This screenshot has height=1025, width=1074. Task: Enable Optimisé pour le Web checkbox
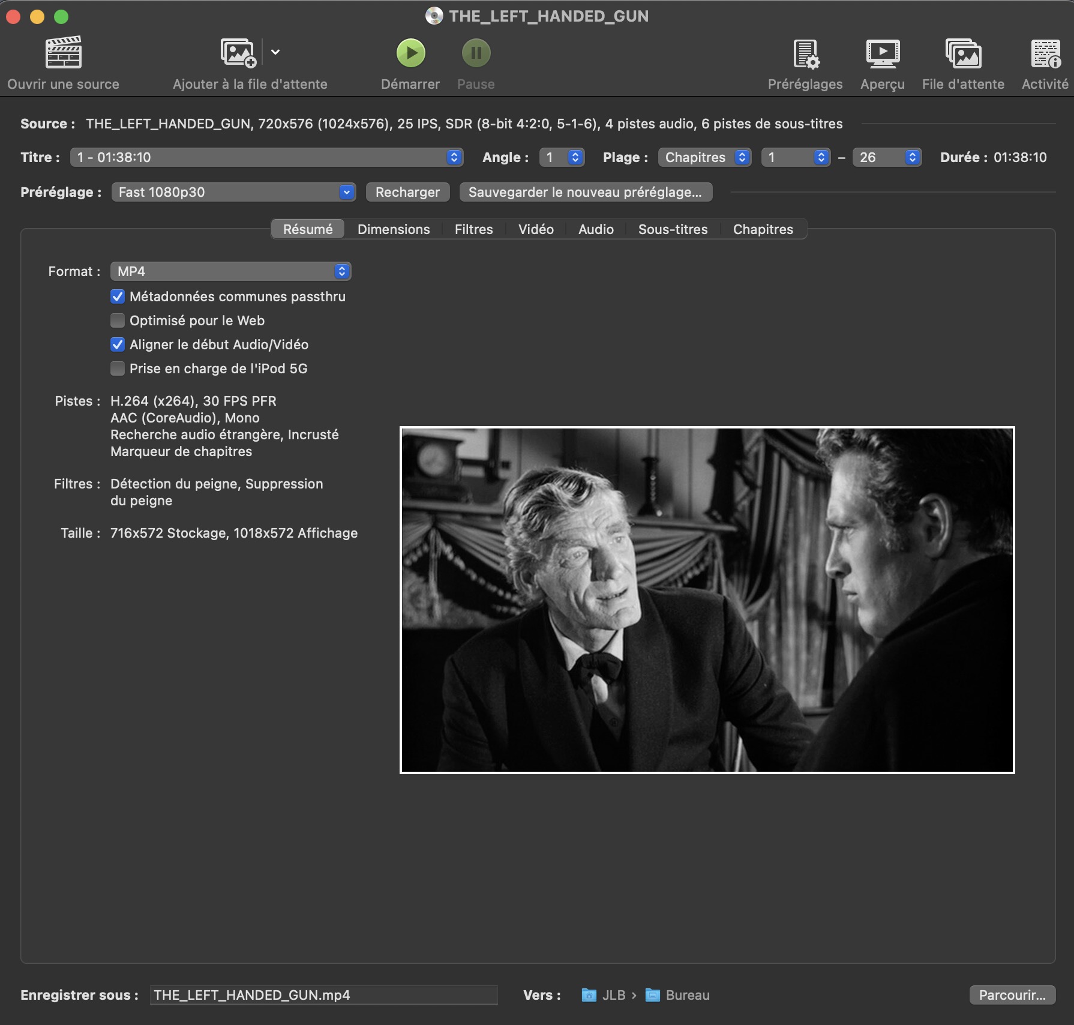click(x=118, y=320)
